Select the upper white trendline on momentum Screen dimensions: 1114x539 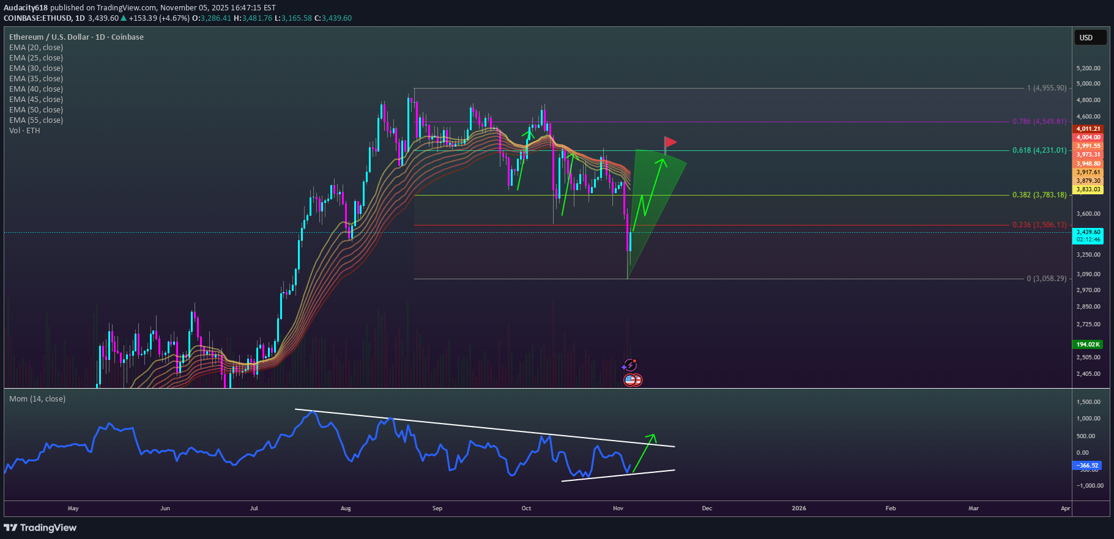(x=483, y=428)
